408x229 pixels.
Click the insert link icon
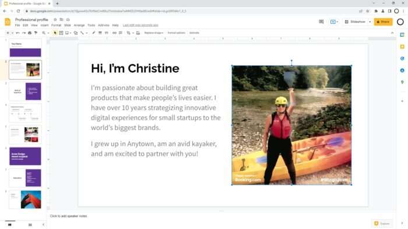114,33
